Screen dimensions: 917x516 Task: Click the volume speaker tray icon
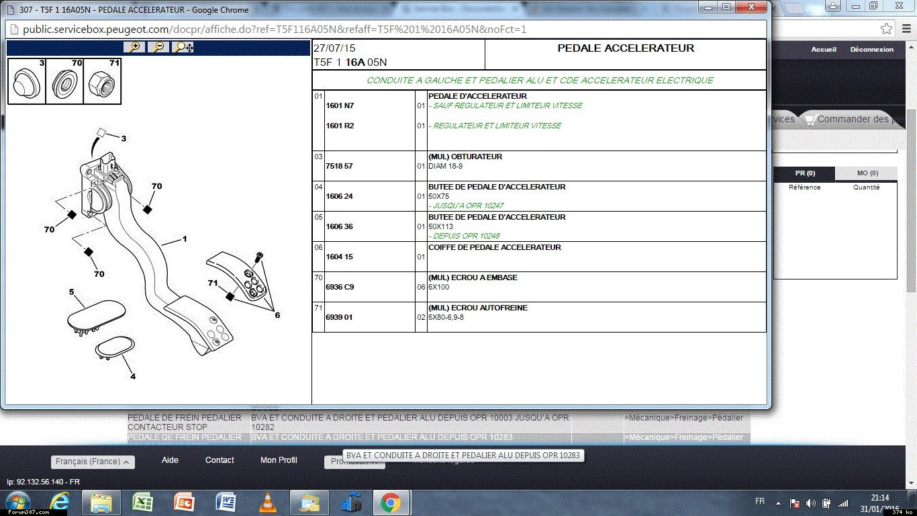pyautogui.click(x=811, y=503)
